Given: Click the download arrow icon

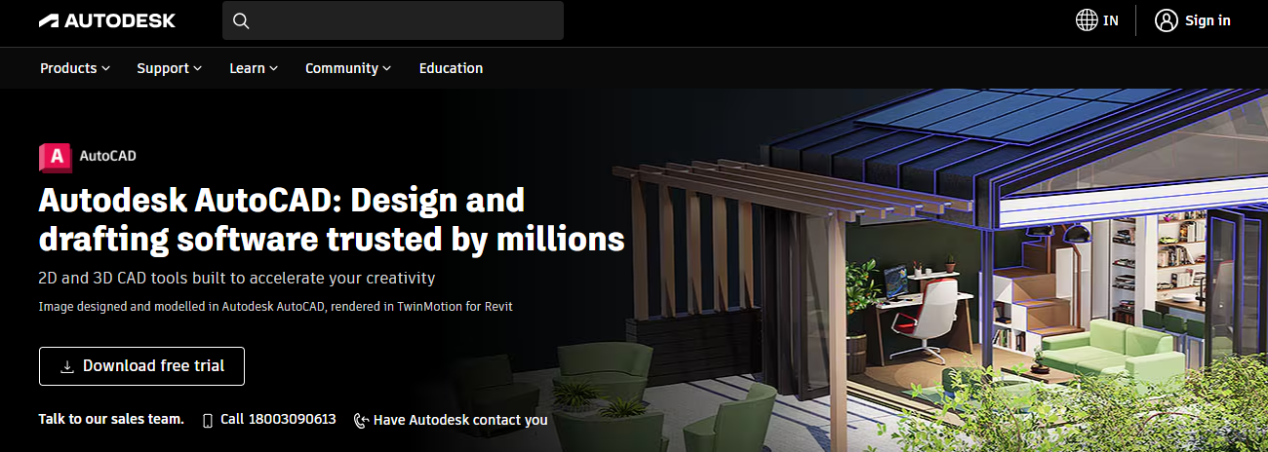Looking at the screenshot, I should click(x=67, y=366).
